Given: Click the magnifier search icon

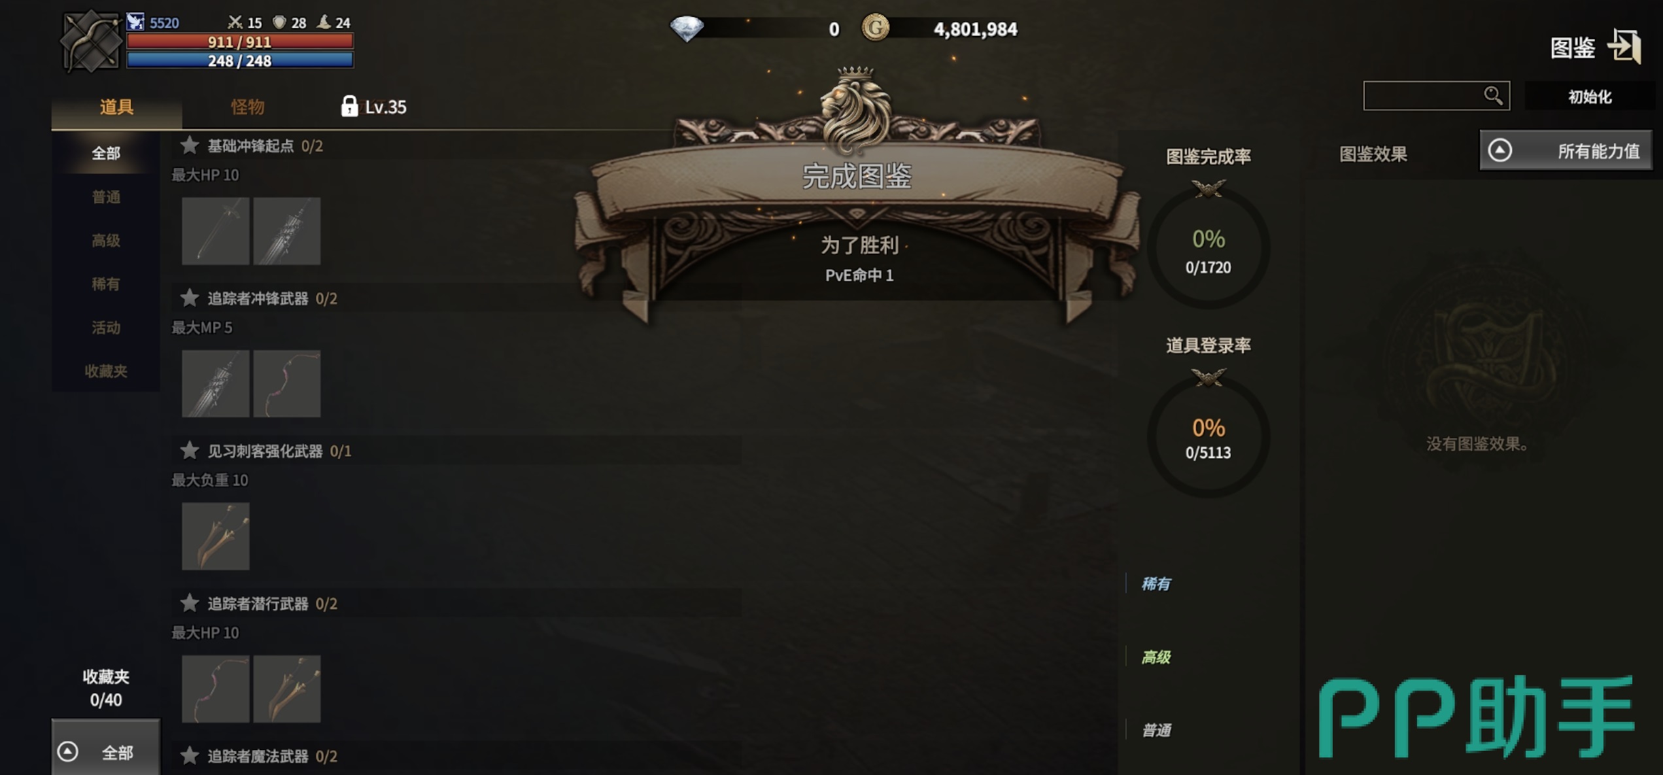Looking at the screenshot, I should click(1493, 95).
